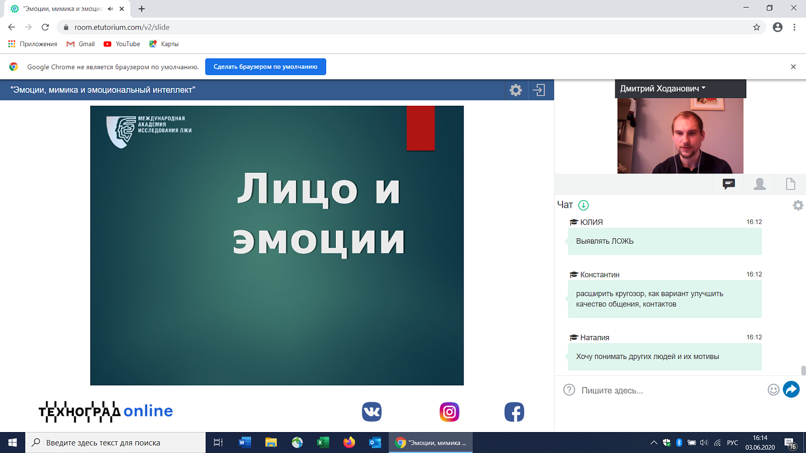This screenshot has width=806, height=453.
Task: Switch keyboard language РУС indicator
Action: pyautogui.click(x=732, y=443)
